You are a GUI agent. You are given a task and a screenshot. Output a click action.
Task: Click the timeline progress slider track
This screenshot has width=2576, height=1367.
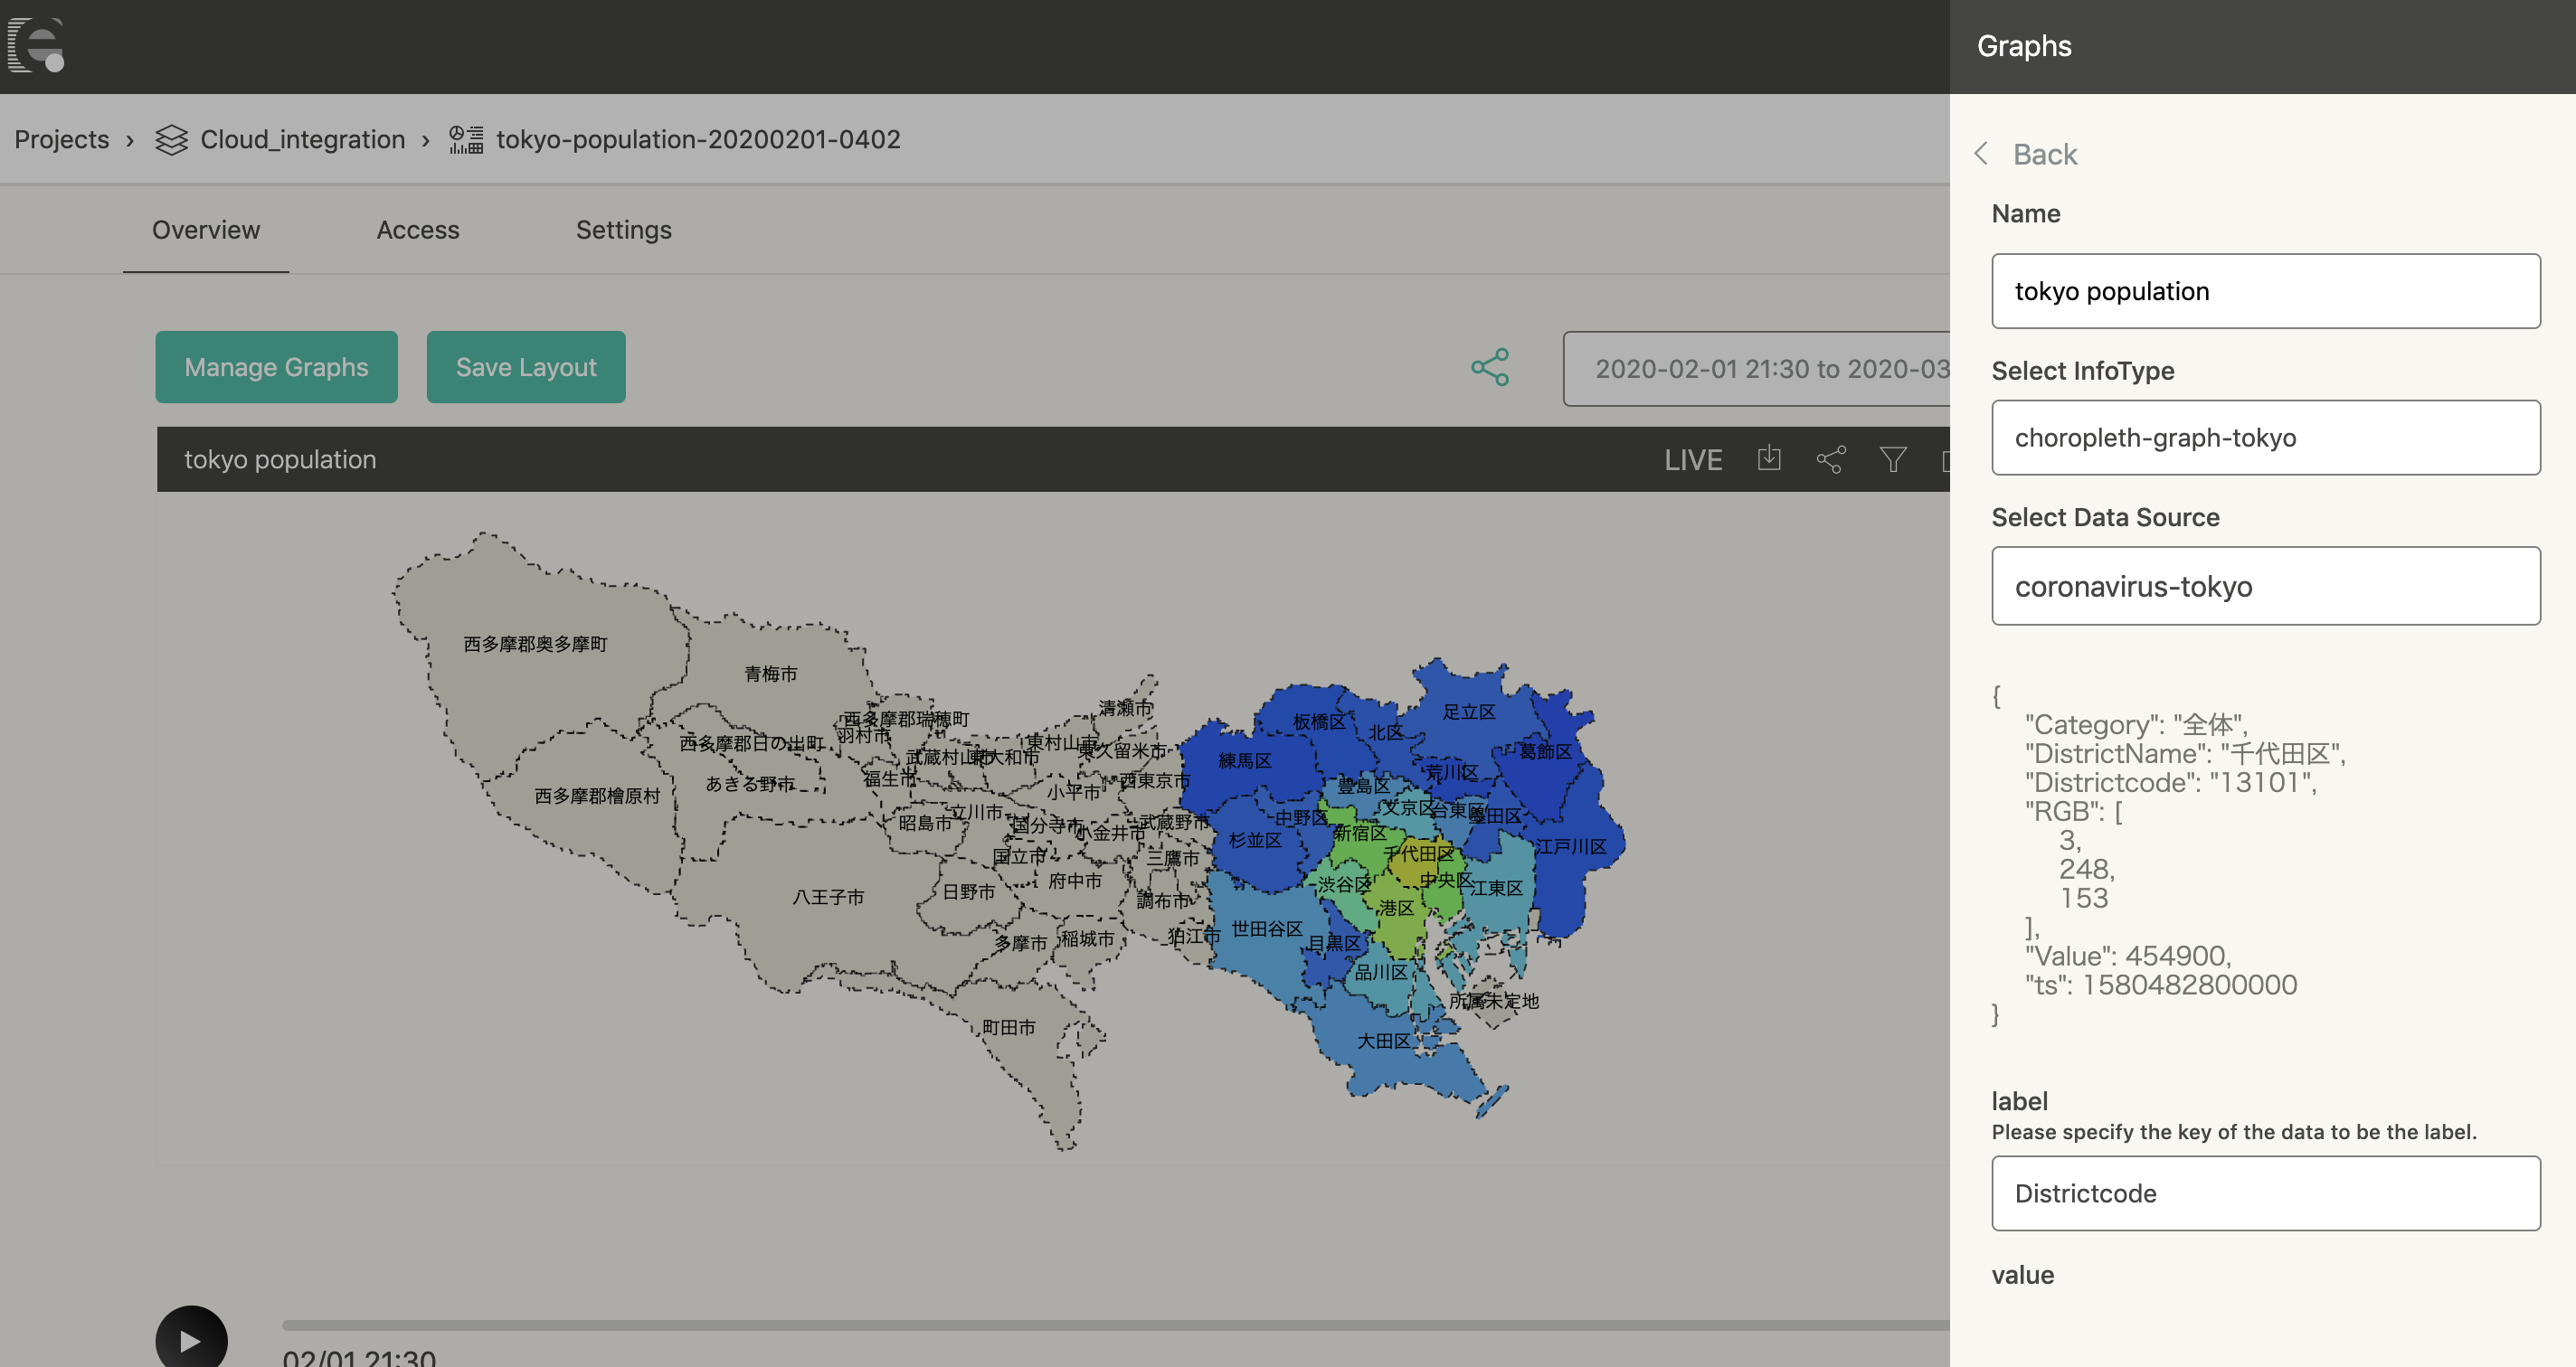[1100, 1325]
